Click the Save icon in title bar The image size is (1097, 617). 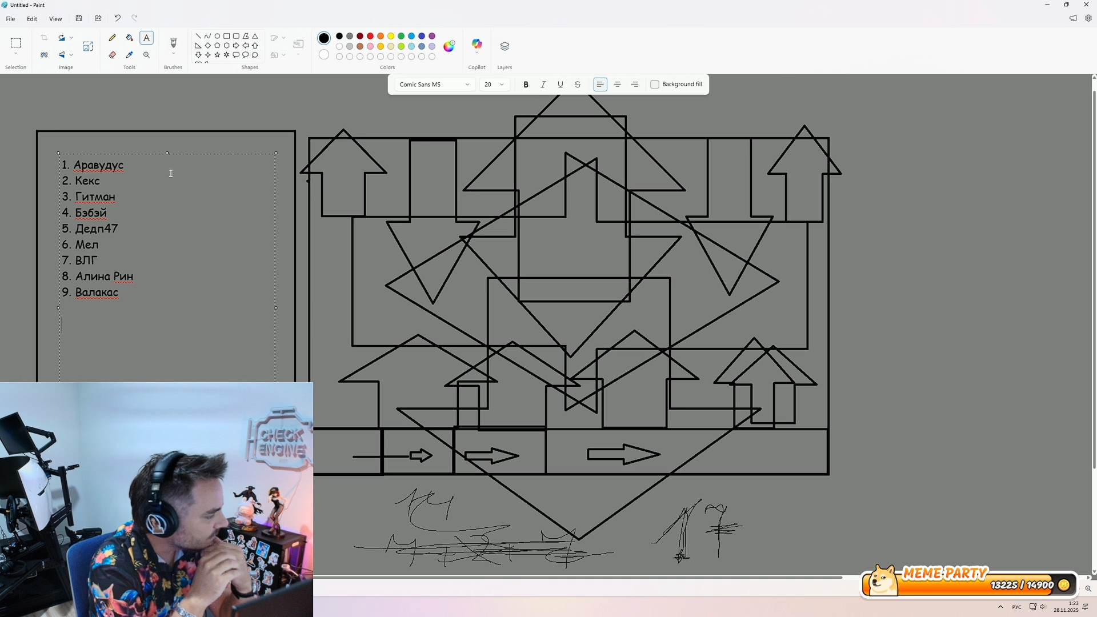[79, 18]
